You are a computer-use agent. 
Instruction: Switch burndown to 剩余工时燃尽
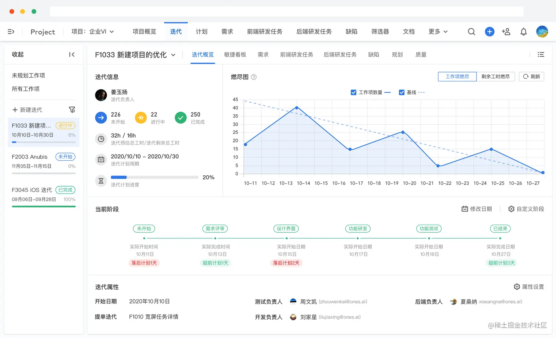496,77
